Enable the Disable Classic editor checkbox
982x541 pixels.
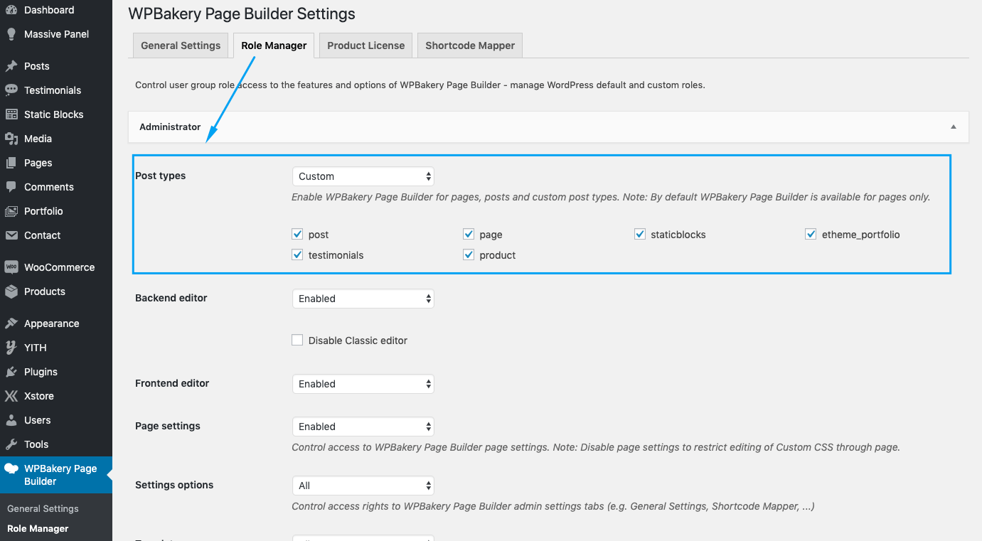[297, 341]
